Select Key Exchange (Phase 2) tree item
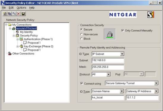Screen dimensions: 163x111 coord(39,46)
